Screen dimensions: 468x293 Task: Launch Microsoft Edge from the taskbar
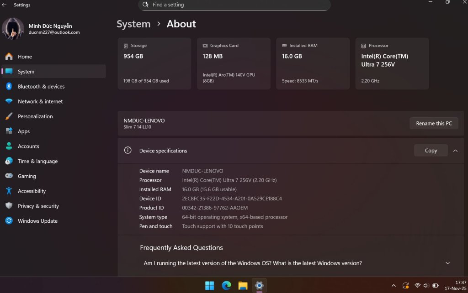(226, 286)
